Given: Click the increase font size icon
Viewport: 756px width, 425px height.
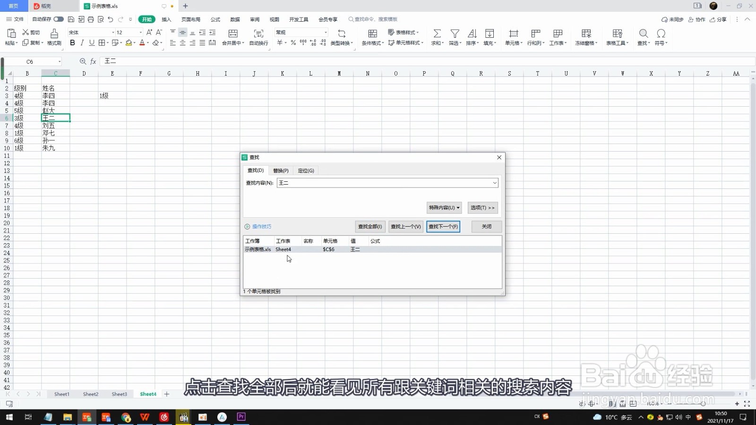Looking at the screenshot, I should click(x=149, y=32).
